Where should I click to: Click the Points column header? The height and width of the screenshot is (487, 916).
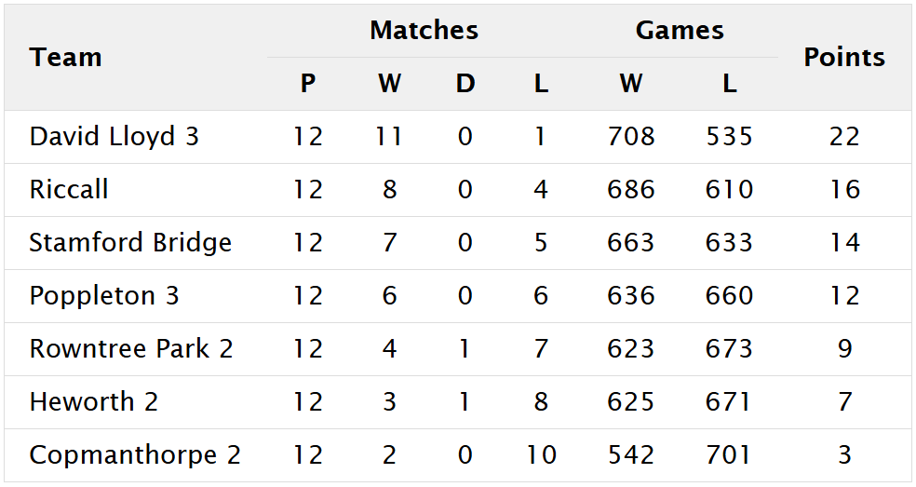click(844, 57)
